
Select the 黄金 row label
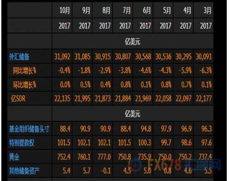14,157
